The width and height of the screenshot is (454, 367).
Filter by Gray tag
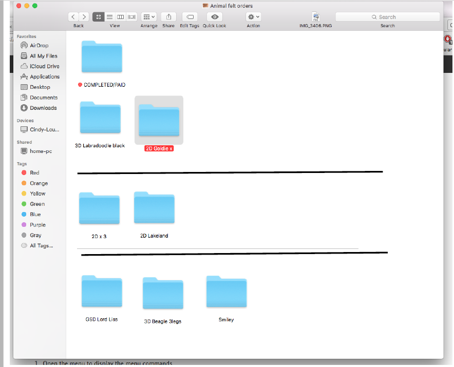pos(35,235)
